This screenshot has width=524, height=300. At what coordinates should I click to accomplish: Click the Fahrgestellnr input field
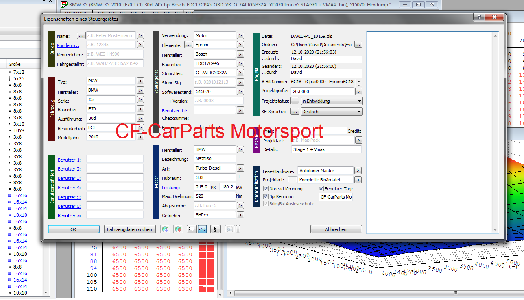coord(115,63)
